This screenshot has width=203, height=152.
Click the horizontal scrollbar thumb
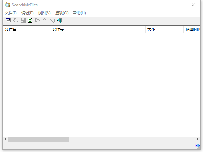coord(39,139)
